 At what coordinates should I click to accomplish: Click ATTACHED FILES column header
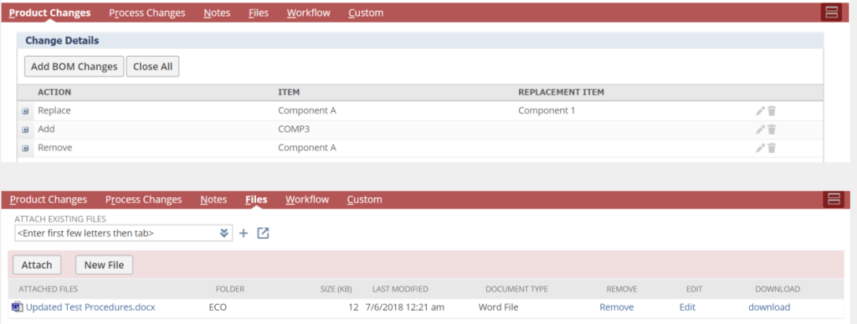(48, 289)
